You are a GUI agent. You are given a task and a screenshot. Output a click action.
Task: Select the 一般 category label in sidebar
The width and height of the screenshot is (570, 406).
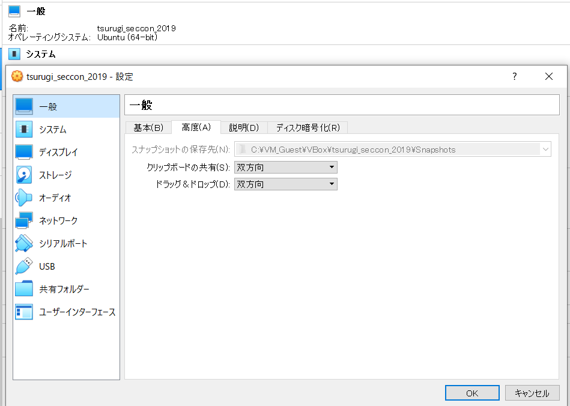pos(48,106)
